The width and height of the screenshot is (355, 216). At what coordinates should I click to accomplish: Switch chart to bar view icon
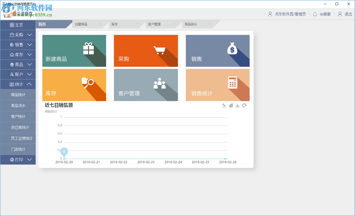coord(231,105)
